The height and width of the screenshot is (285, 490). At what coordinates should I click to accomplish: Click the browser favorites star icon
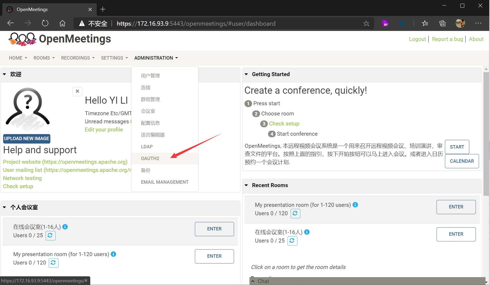[366, 24]
